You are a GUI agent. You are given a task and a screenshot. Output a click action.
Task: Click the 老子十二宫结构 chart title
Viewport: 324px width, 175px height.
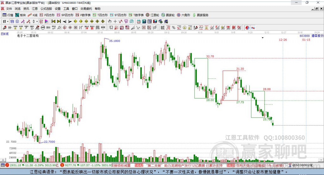point(28,36)
